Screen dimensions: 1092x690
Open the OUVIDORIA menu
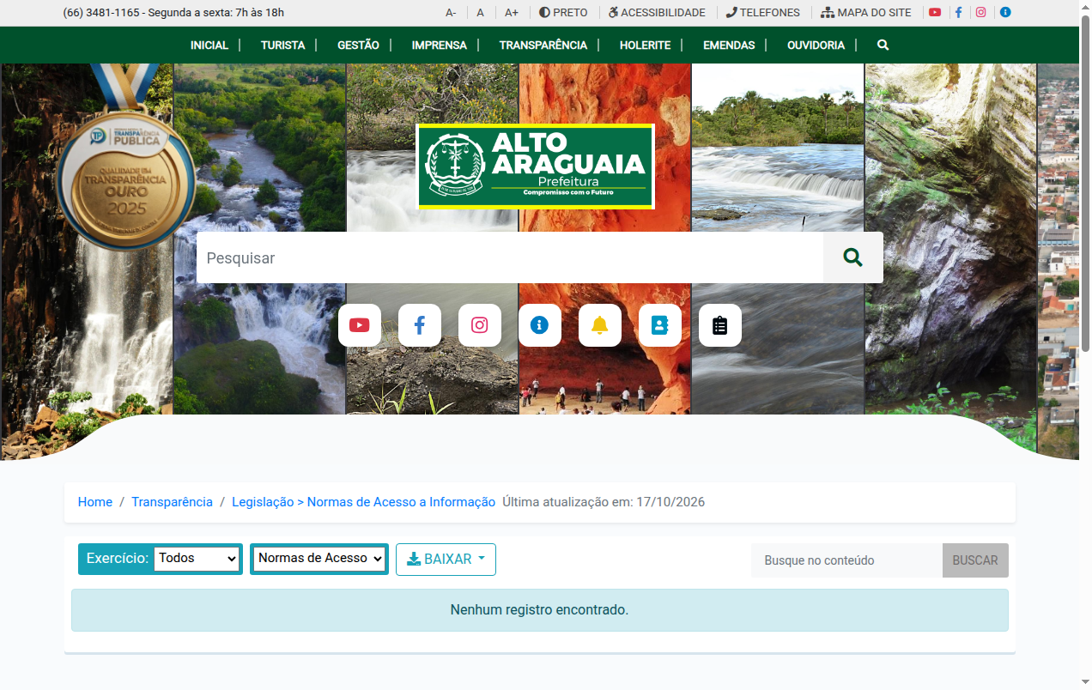816,45
